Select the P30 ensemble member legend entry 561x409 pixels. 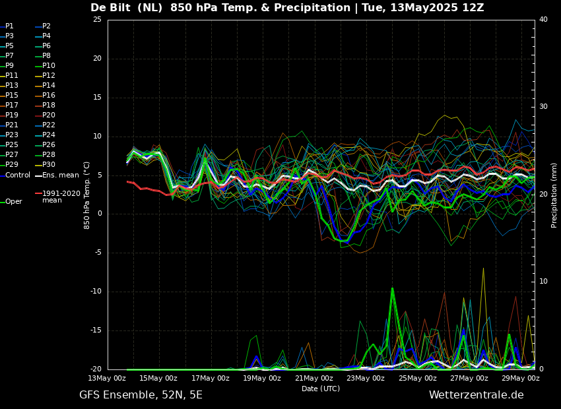49,165
